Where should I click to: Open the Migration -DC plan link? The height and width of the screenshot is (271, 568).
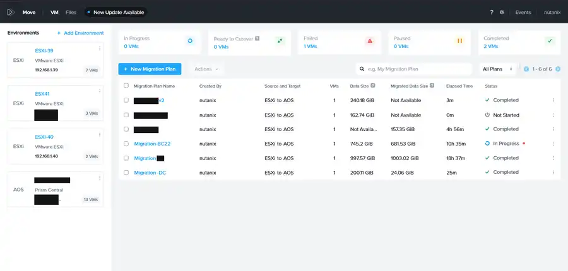pyautogui.click(x=150, y=173)
